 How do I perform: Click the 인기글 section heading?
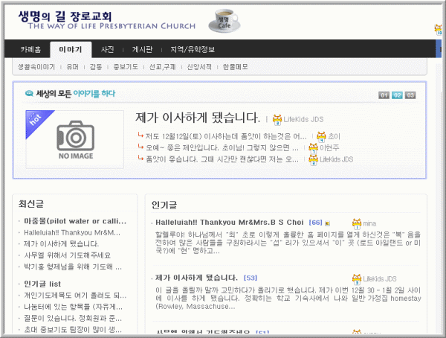164,205
